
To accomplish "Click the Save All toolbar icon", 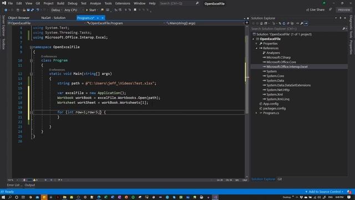I will tap(32, 10).
